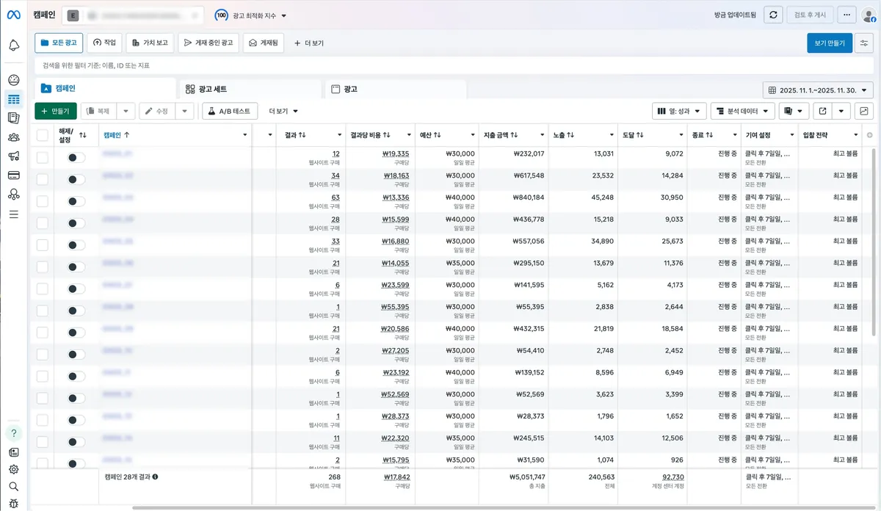Open the account overview gauge icon
The image size is (881, 511).
pyautogui.click(x=13, y=80)
